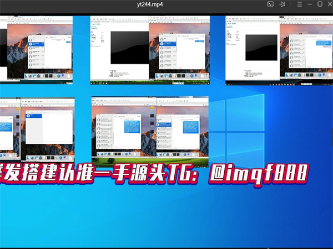Viewport: 333px width, 249px height.
Task: Click the picture-in-picture icon in the title bar
Action: 270,4
